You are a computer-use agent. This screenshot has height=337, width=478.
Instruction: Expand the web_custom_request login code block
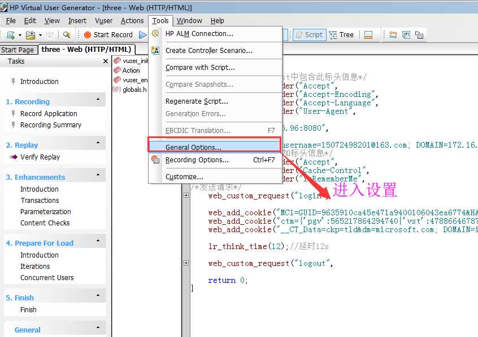pos(186,195)
